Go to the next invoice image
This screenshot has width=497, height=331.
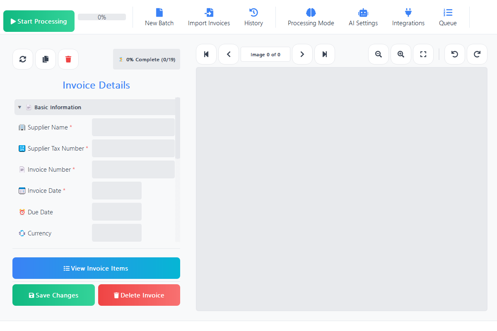[302, 54]
